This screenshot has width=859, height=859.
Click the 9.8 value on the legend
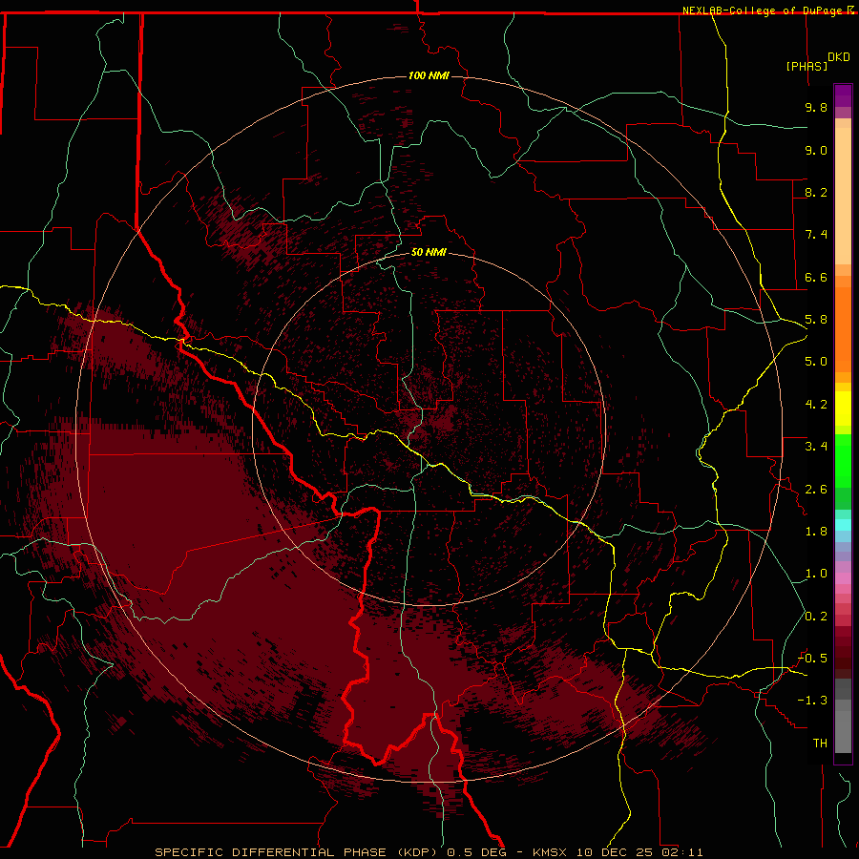(816, 107)
